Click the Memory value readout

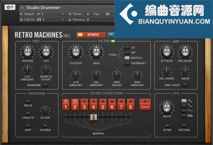tap(88, 20)
